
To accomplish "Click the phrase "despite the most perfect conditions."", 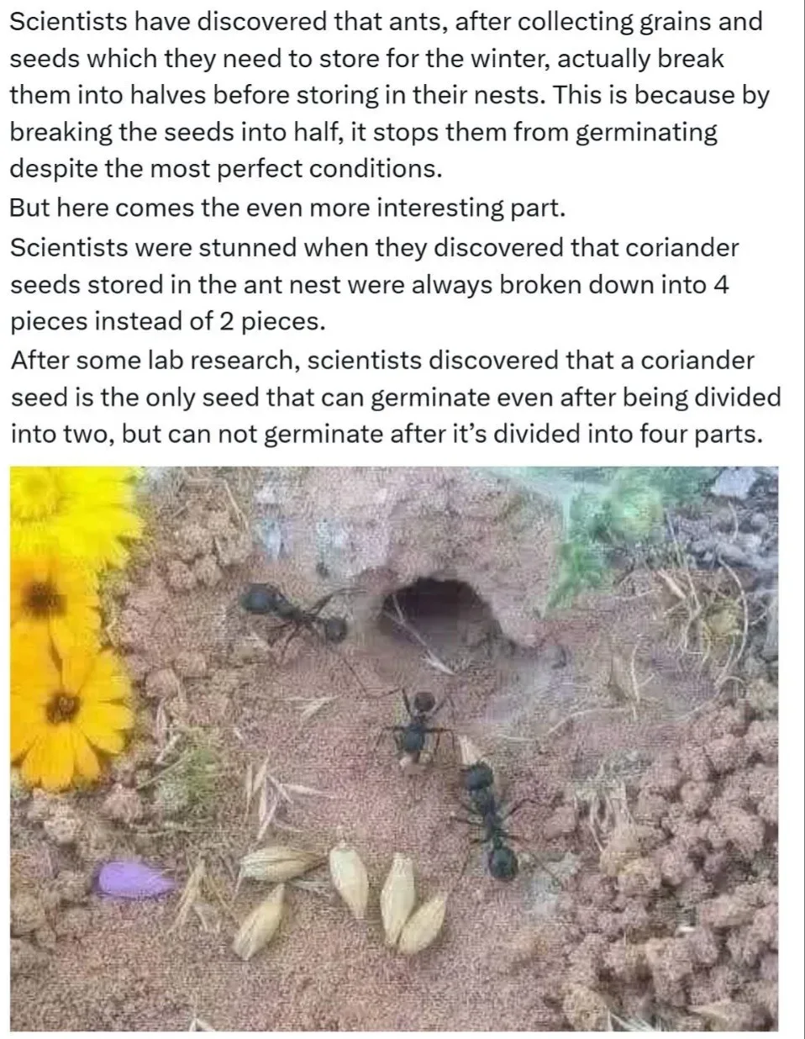I will 226,169.
